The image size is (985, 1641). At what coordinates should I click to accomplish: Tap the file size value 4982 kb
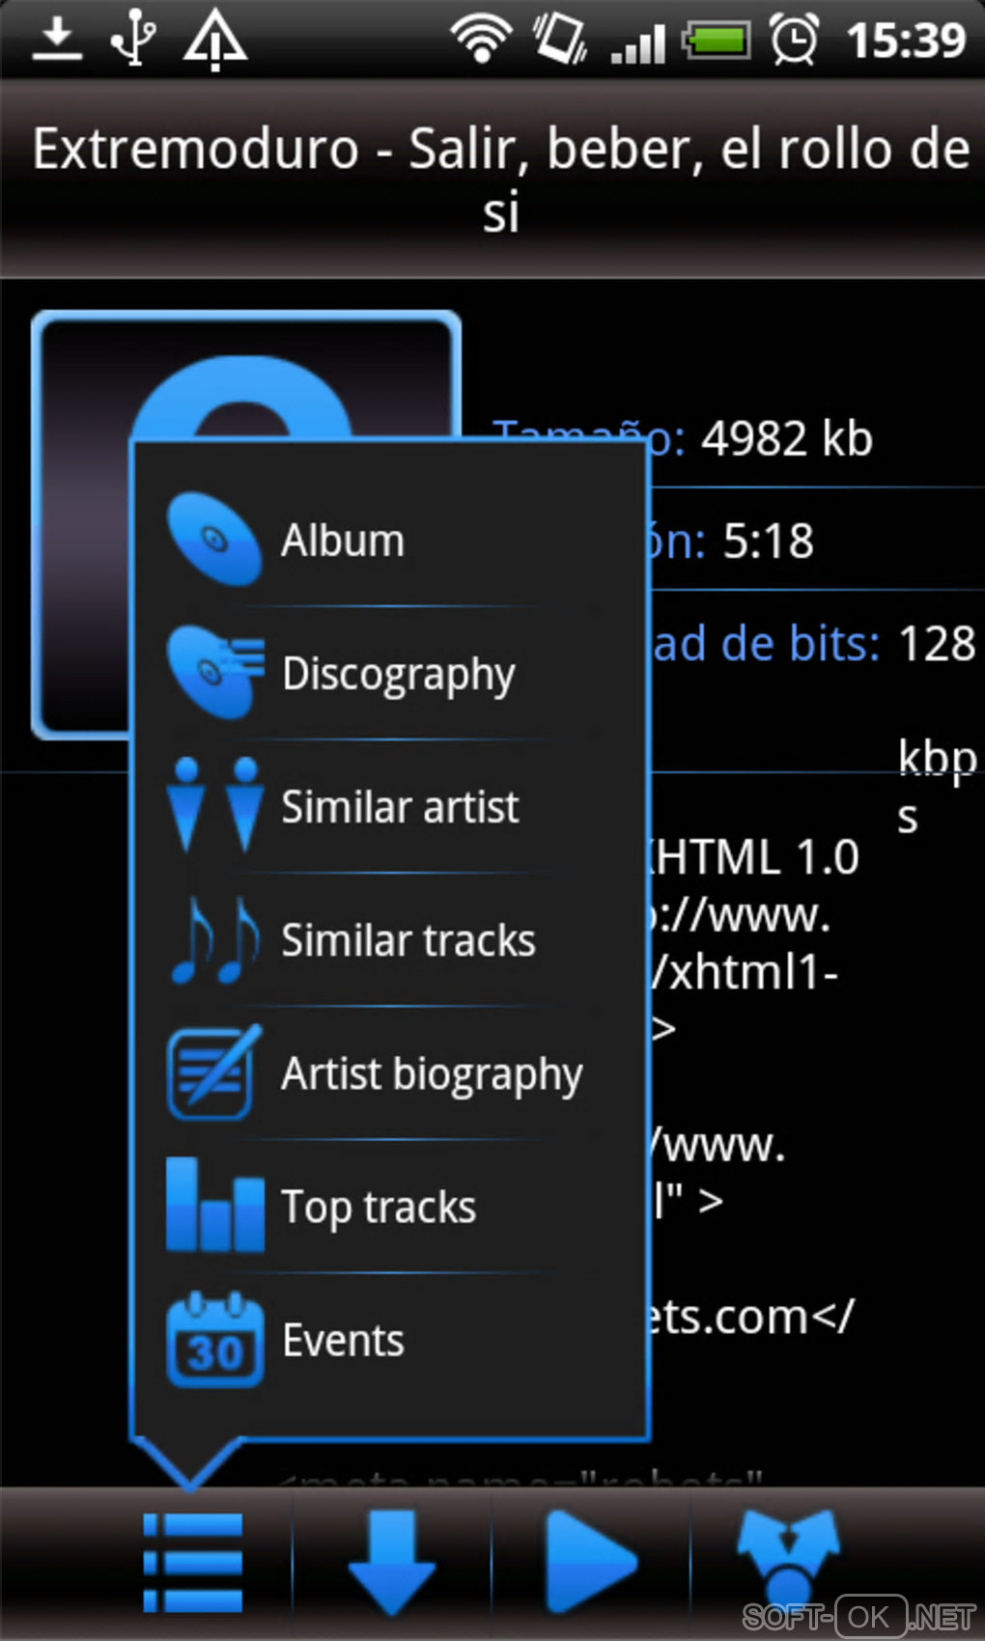(787, 439)
